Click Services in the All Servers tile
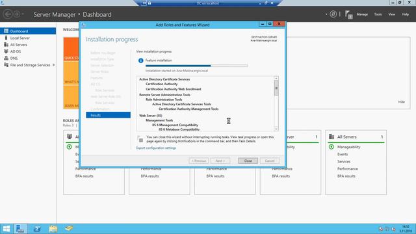Viewport: 416px width, 234px height. tap(344, 162)
